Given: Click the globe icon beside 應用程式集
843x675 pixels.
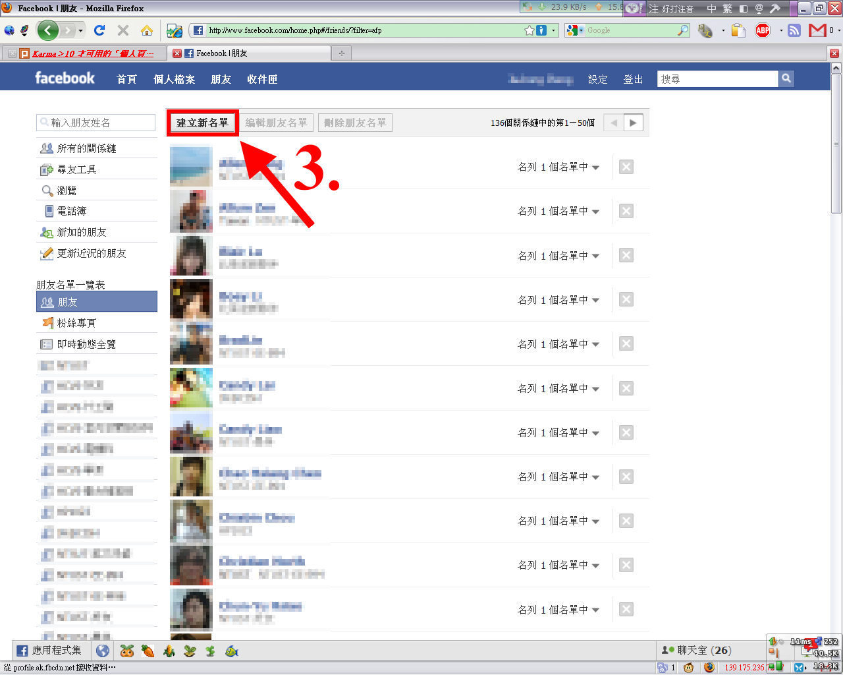Looking at the screenshot, I should point(103,651).
